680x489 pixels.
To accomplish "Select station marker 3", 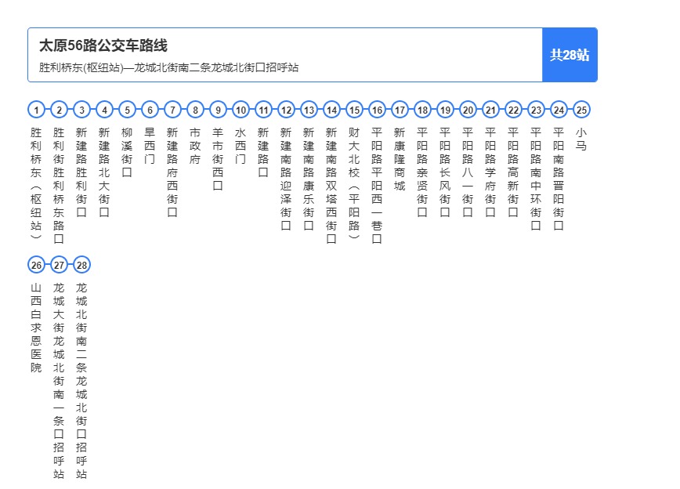I will [x=82, y=110].
